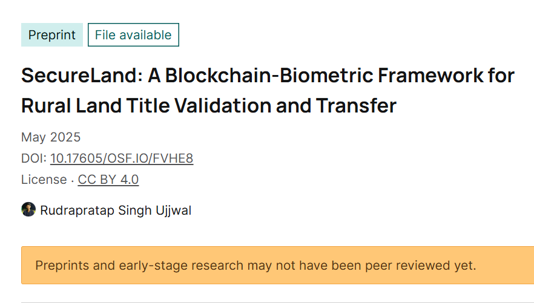
Task: Click the orange peer review notice banner
Action: tap(496, 265)
